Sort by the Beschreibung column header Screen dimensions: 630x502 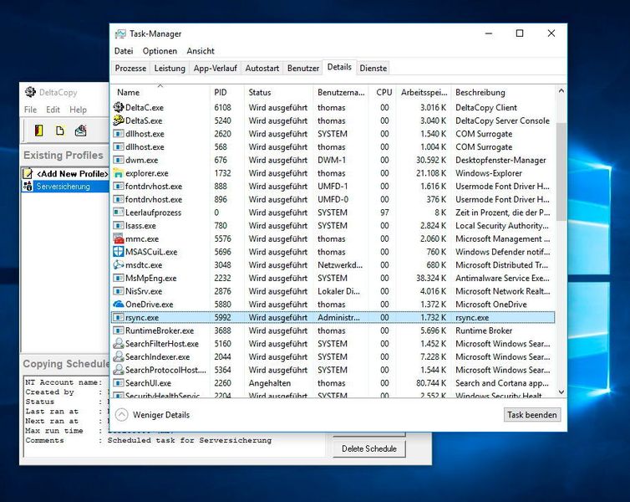coord(503,93)
